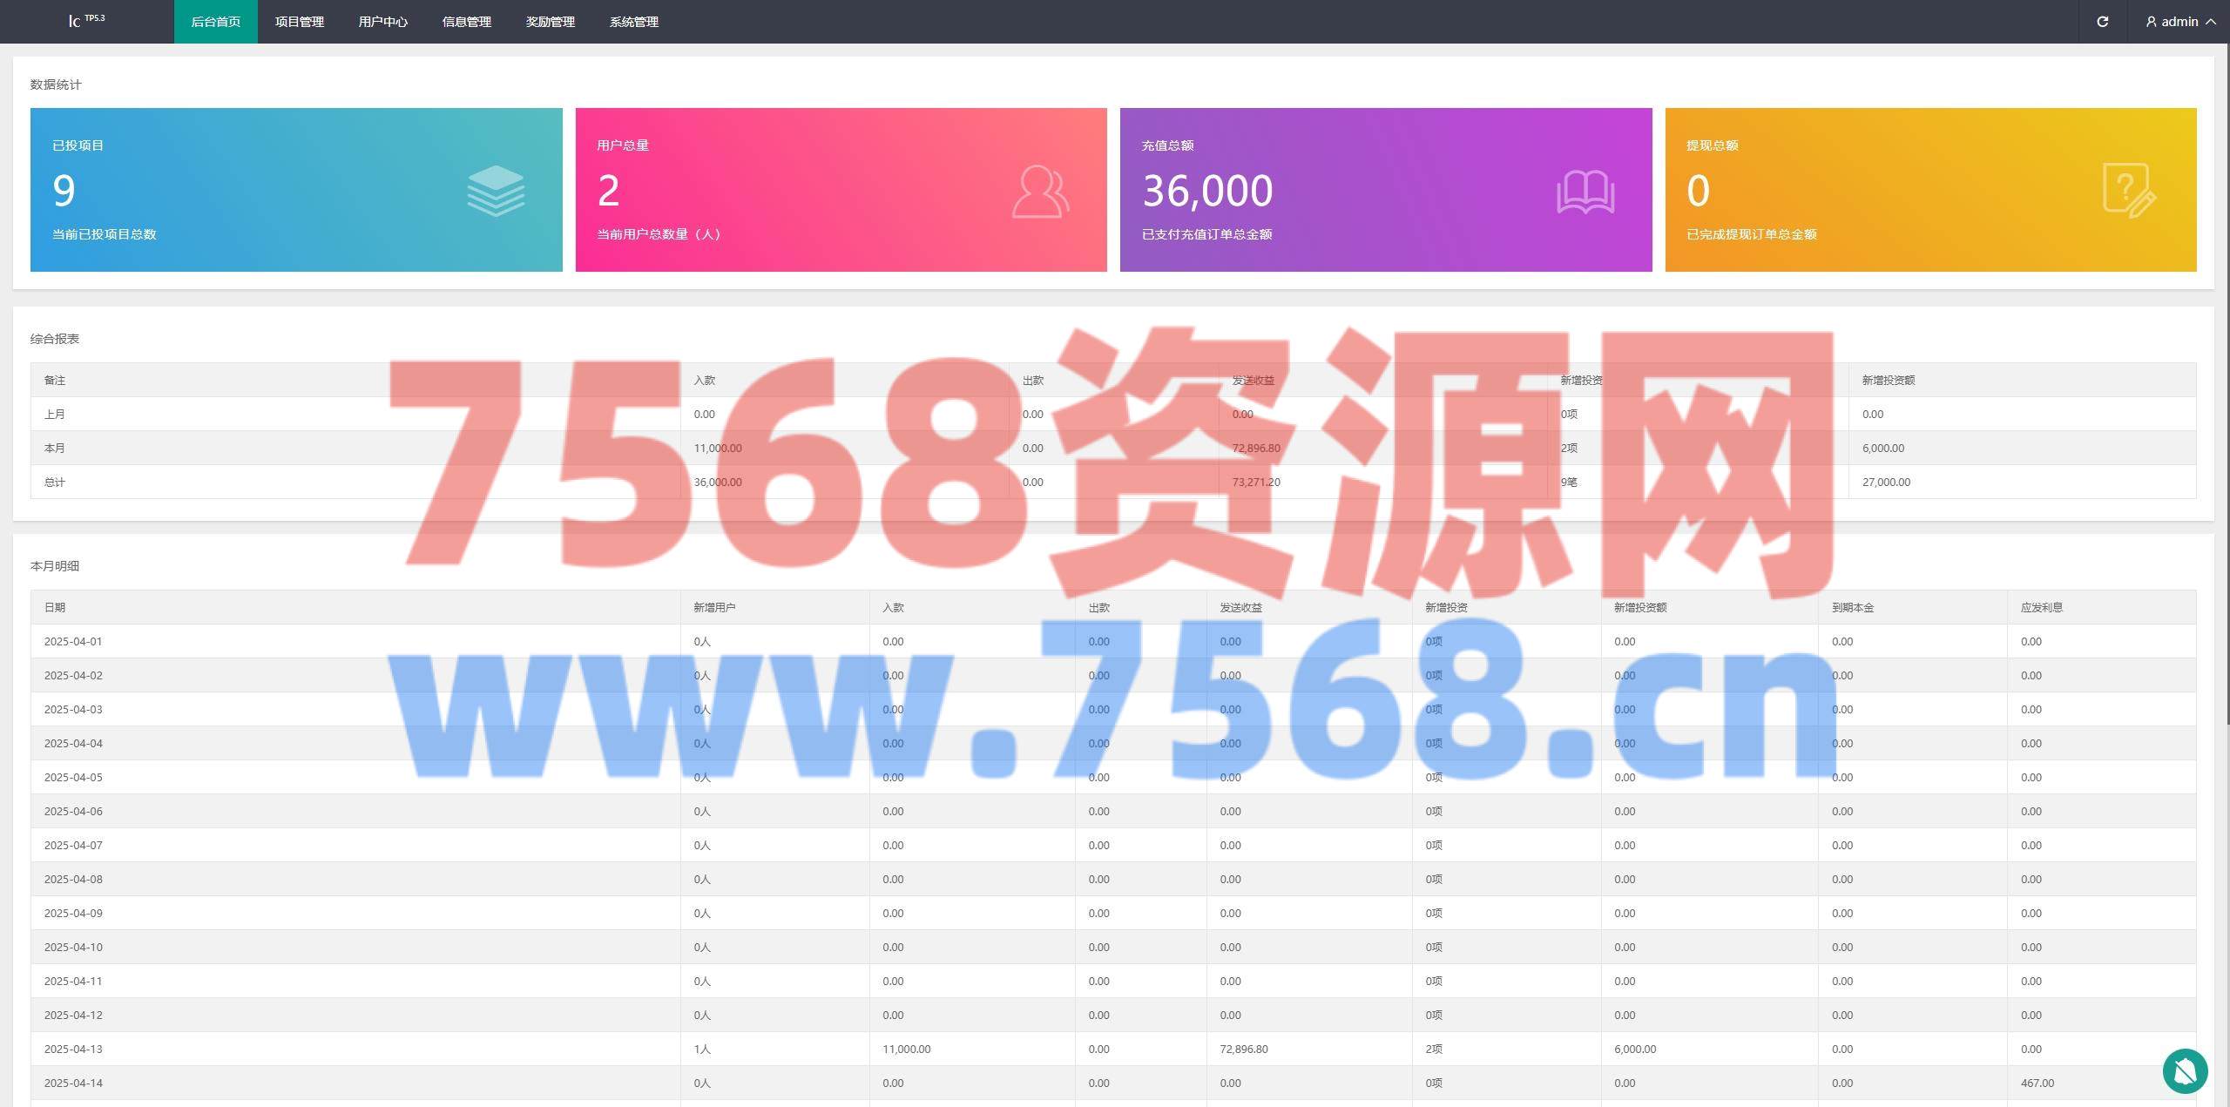Image resolution: width=2230 pixels, height=1107 pixels.
Task: Select the 后台首页 tab
Action: point(216,22)
